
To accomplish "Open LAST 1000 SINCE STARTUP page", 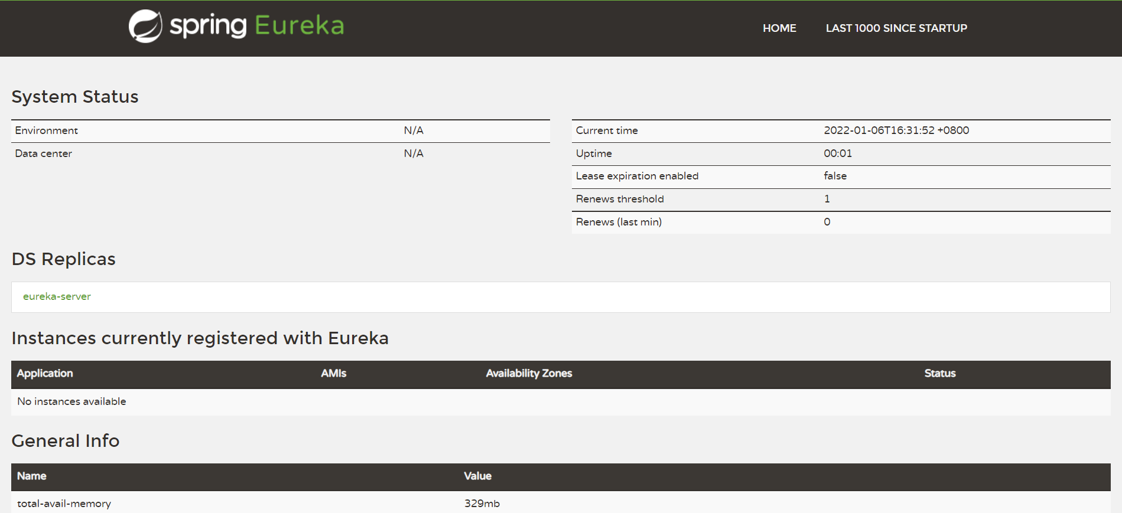I will 896,28.
